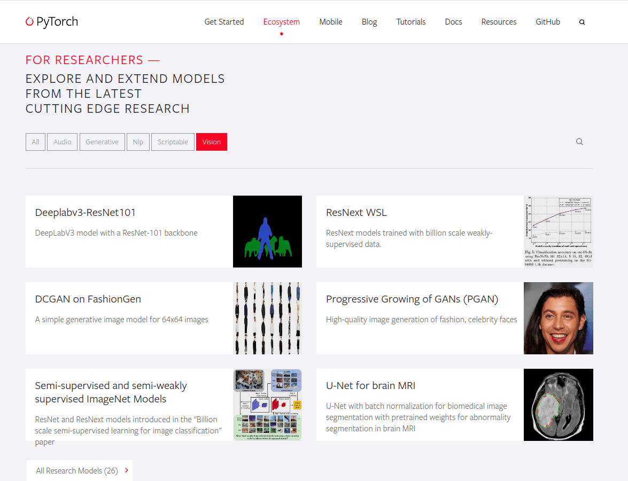Click the All Research Models arrow chevron
This screenshot has height=481, width=628.
coord(127,470)
